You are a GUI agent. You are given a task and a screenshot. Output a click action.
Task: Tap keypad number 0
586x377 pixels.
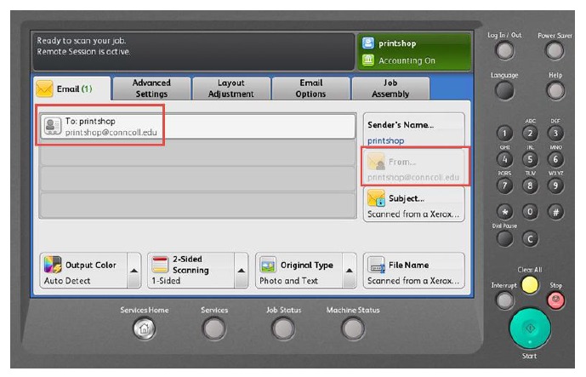(530, 212)
